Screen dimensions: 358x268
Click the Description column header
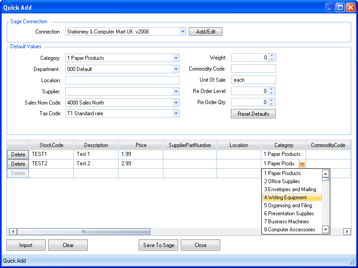[x=96, y=145]
